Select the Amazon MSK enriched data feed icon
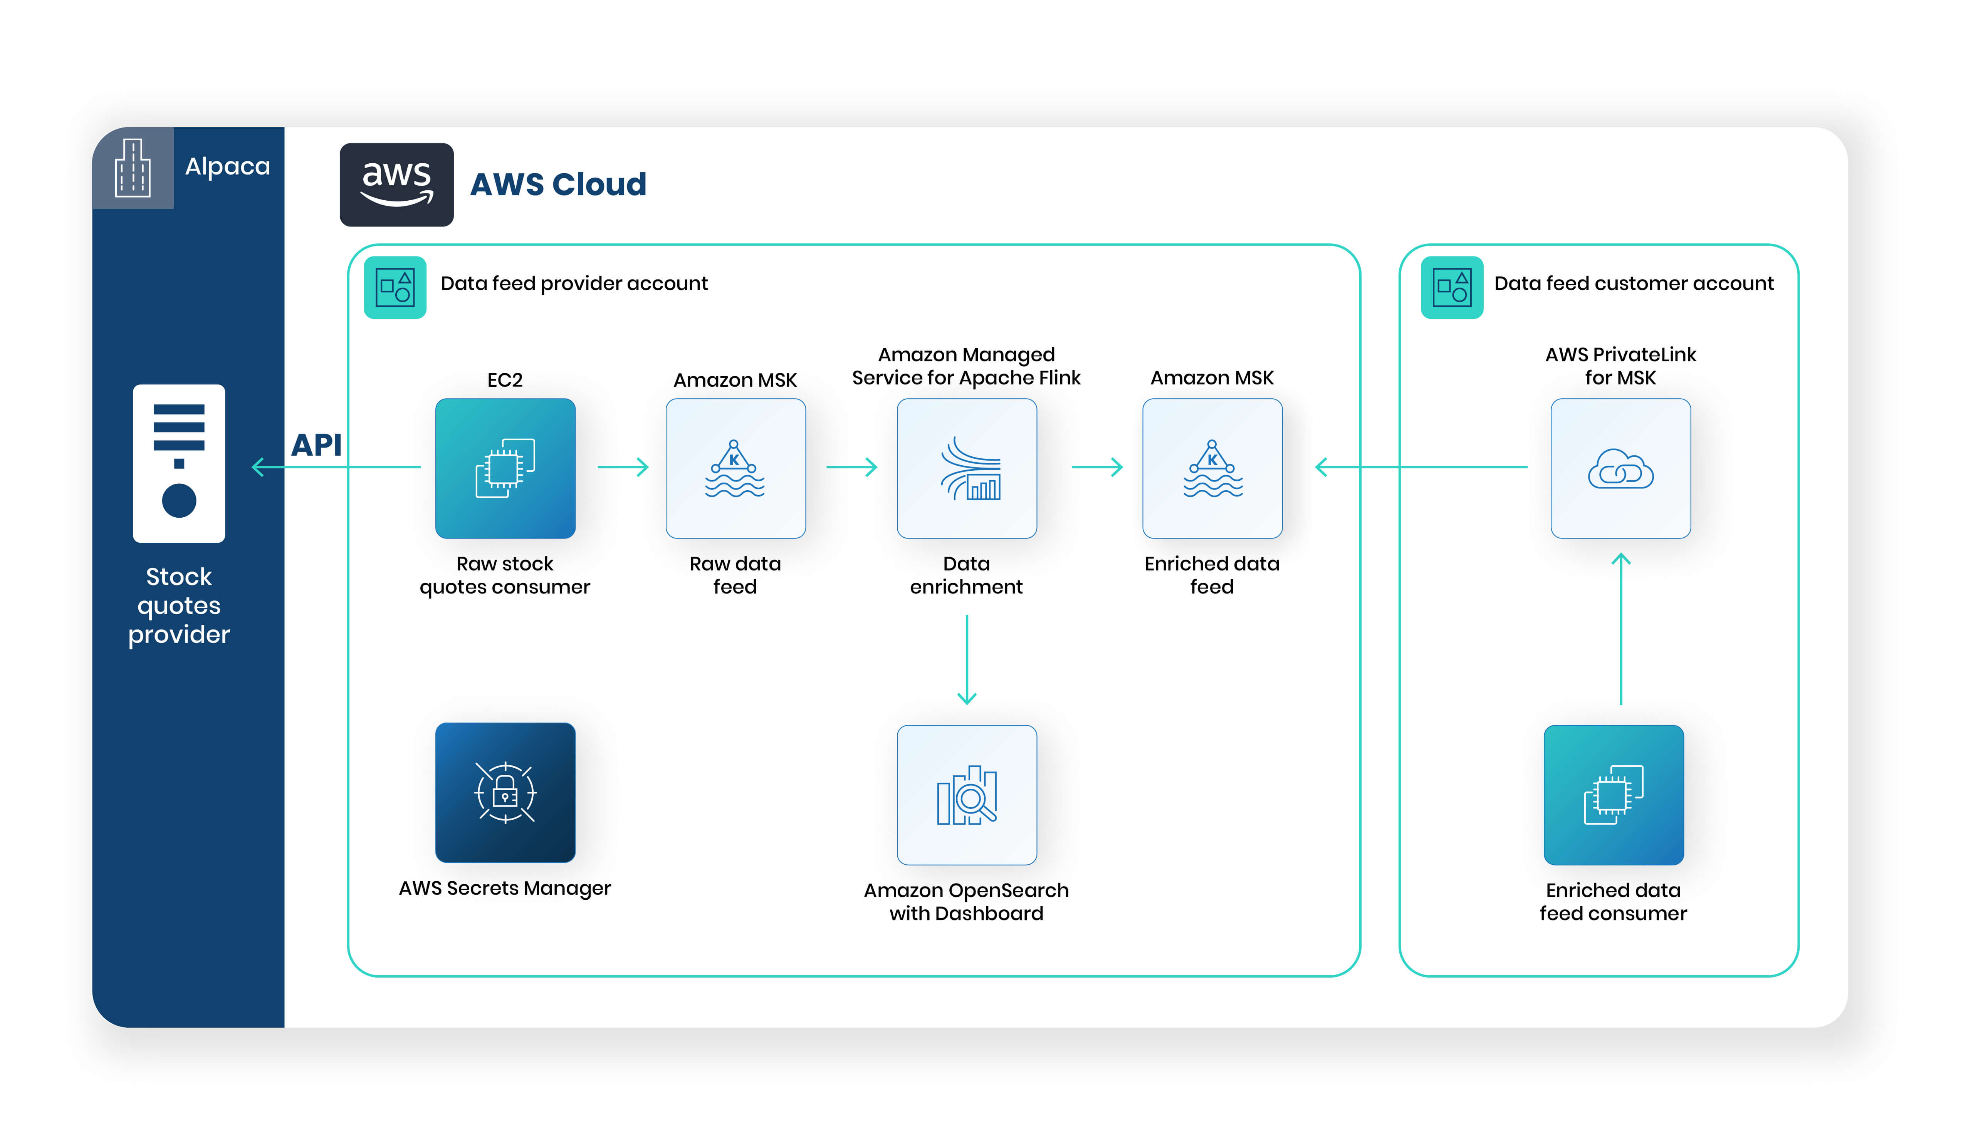The width and height of the screenshot is (1983, 1127). coord(1212,468)
